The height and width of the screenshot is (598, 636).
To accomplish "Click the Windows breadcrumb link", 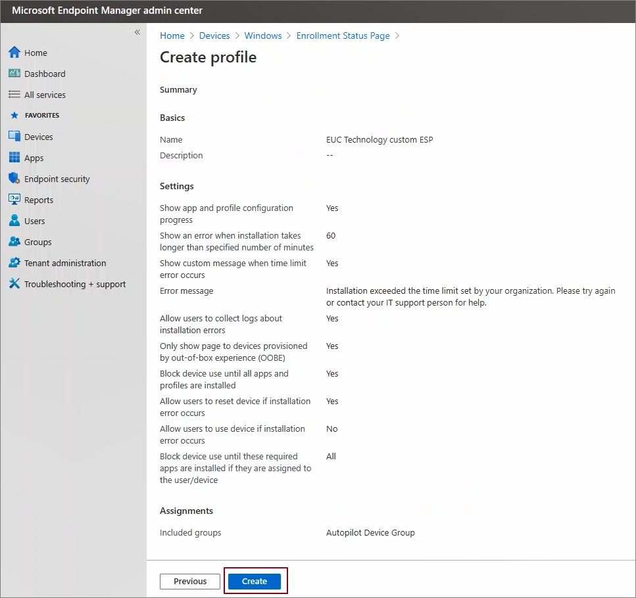I will point(263,35).
